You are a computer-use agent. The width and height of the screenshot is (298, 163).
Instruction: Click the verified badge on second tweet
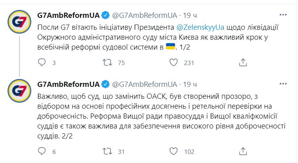tap(105, 84)
